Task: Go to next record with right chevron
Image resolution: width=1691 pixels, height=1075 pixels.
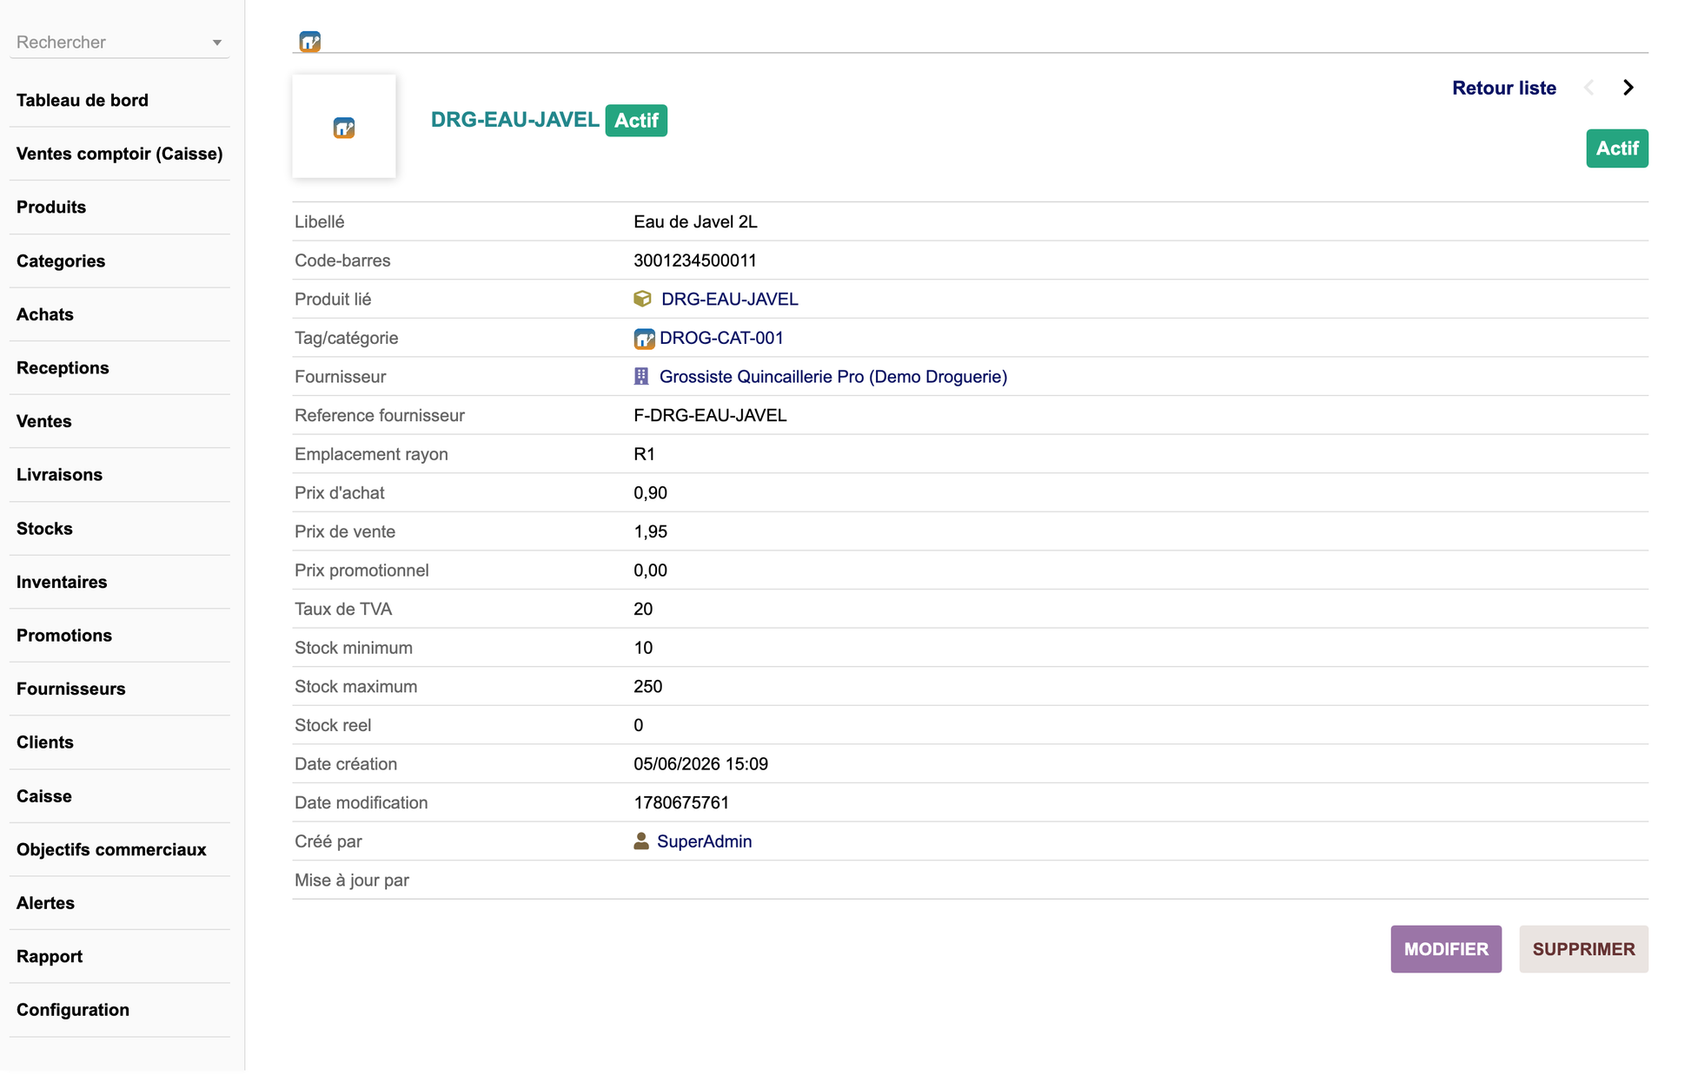Action: pyautogui.click(x=1628, y=88)
